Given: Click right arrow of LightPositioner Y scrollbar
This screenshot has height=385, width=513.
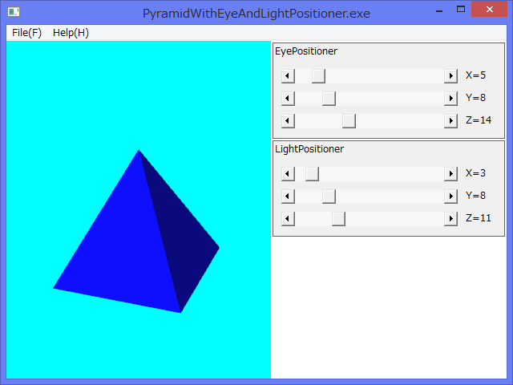Looking at the screenshot, I should point(450,196).
